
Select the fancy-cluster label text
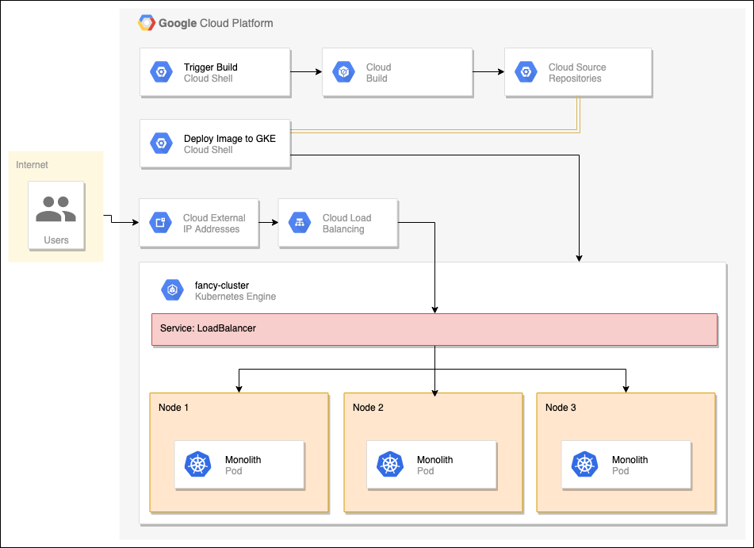click(221, 285)
